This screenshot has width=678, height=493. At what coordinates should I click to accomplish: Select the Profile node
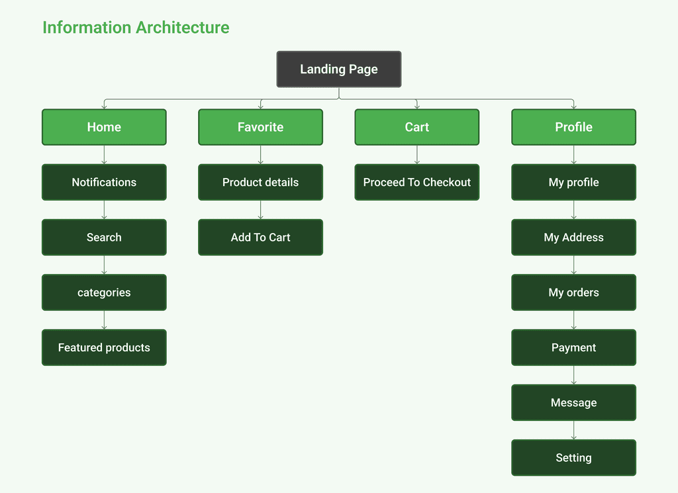pos(574,127)
